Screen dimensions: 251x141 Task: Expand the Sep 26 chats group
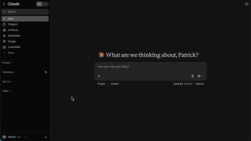click(x=7, y=82)
